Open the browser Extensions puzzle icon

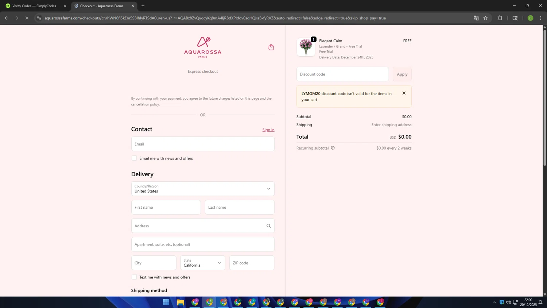tap(500, 18)
